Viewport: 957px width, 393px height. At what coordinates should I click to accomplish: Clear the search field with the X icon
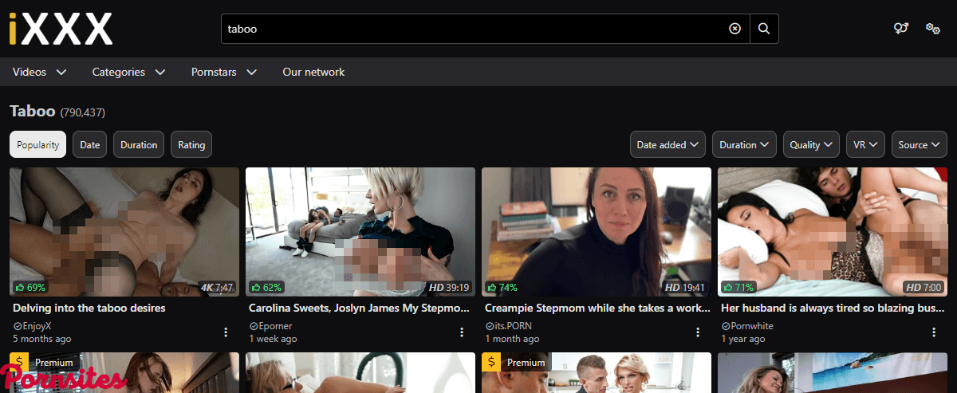[734, 29]
